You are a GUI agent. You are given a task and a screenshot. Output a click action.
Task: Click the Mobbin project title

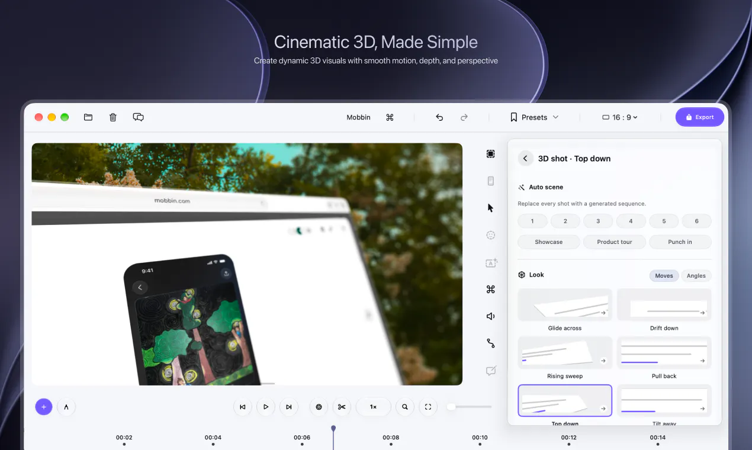coord(358,117)
